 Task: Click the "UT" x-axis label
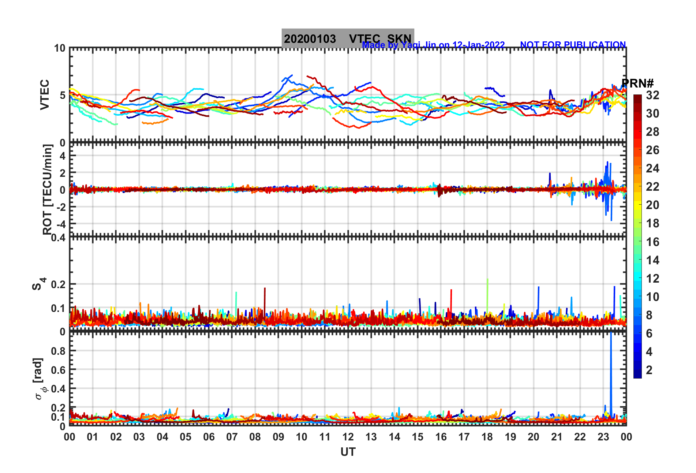tap(348, 452)
